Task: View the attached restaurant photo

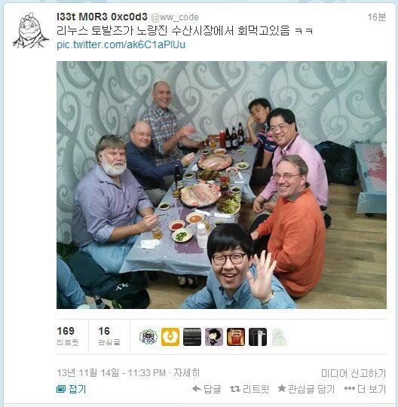Action: click(x=222, y=185)
